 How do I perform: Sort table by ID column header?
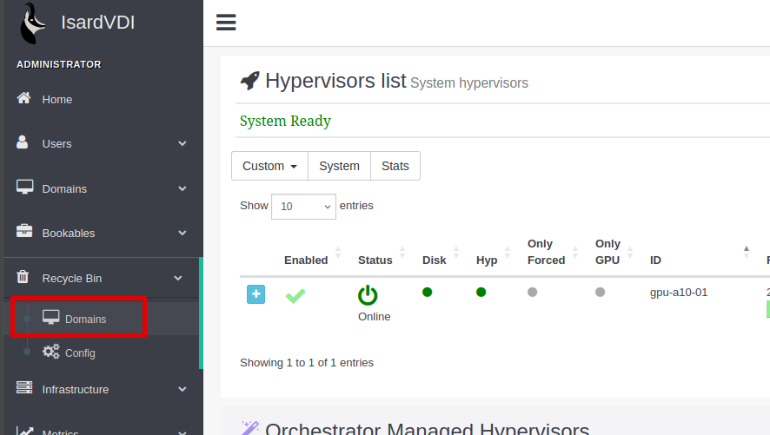click(x=655, y=260)
